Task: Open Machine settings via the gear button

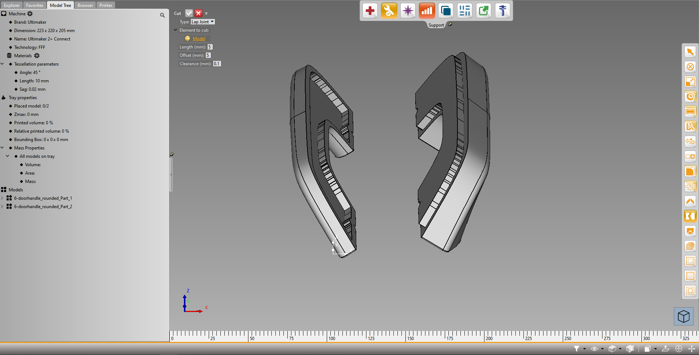Action: pos(30,13)
